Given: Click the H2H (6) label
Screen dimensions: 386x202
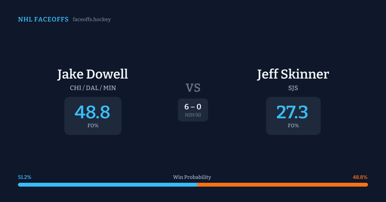Looking at the screenshot, I should coord(193,115).
